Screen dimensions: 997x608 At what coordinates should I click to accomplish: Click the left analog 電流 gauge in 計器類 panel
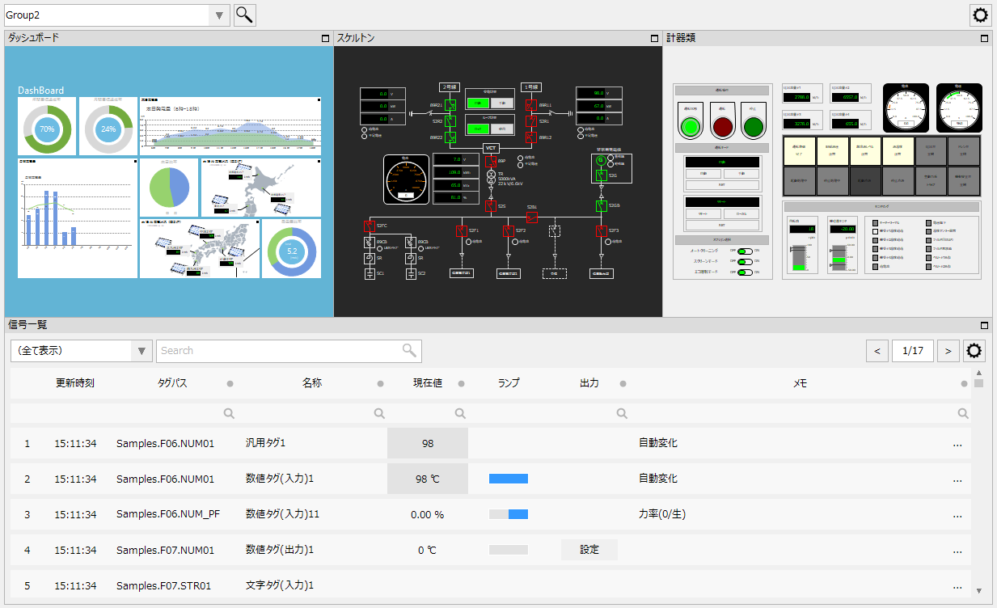[x=906, y=108]
